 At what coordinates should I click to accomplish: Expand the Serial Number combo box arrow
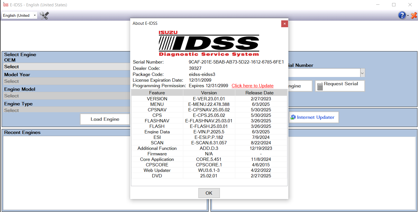click(x=362, y=73)
